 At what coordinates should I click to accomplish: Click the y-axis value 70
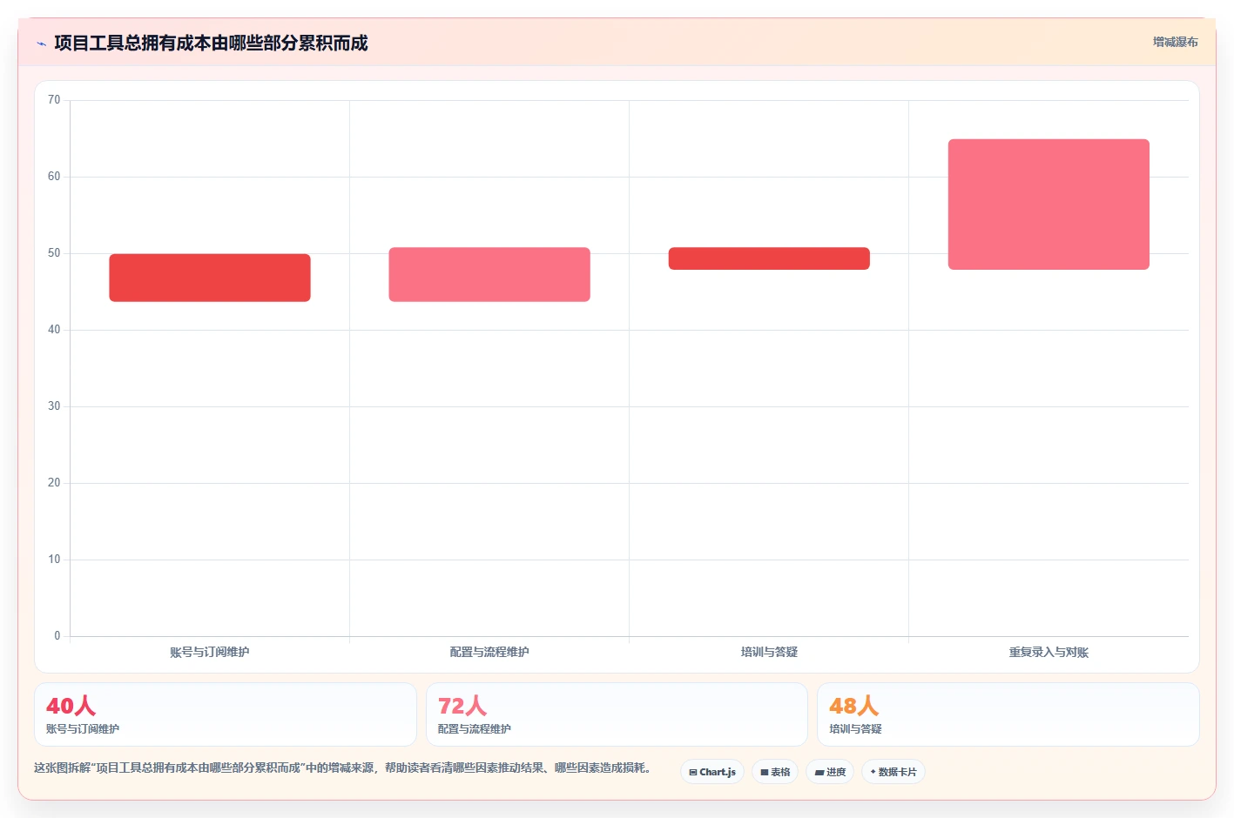click(54, 100)
